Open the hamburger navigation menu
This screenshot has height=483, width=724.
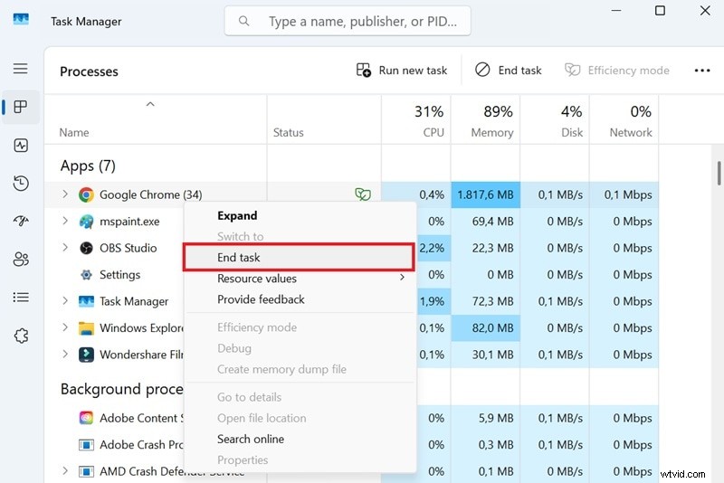[x=20, y=69]
